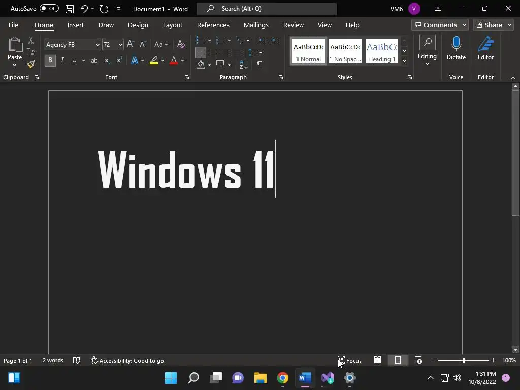Screen dimensions: 520x390
Task: Open the Editor pane
Action: point(485,48)
